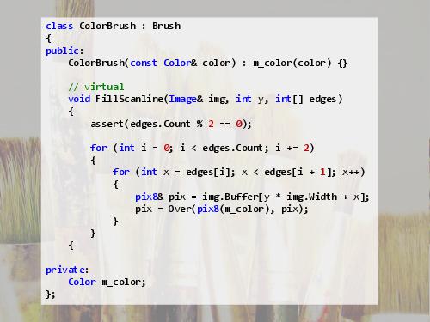Click 'edges[i + 1]' in inner loop
The height and width of the screenshot is (322, 430).
coord(297,172)
